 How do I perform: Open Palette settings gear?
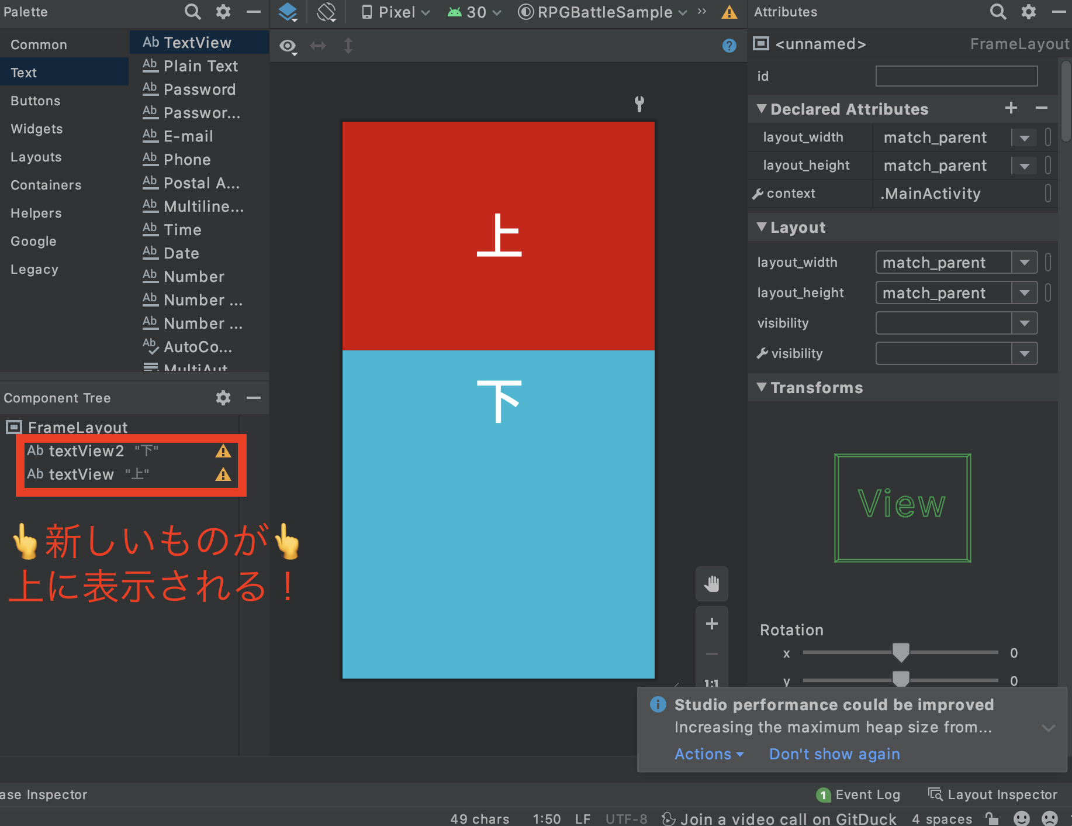pyautogui.click(x=223, y=12)
